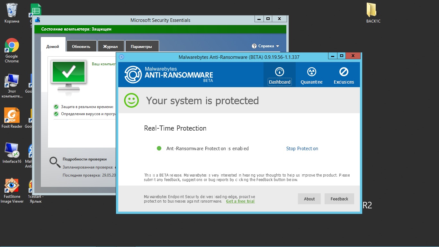This screenshot has height=247, width=439.
Task: Open the Параметры tab
Action: pyautogui.click(x=141, y=46)
